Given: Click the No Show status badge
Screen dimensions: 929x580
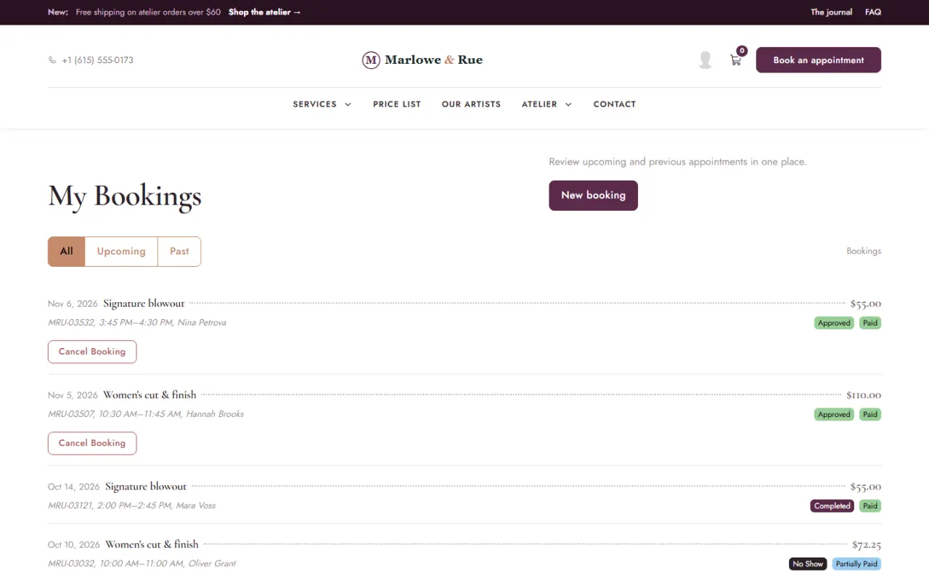Looking at the screenshot, I should pyautogui.click(x=808, y=564).
